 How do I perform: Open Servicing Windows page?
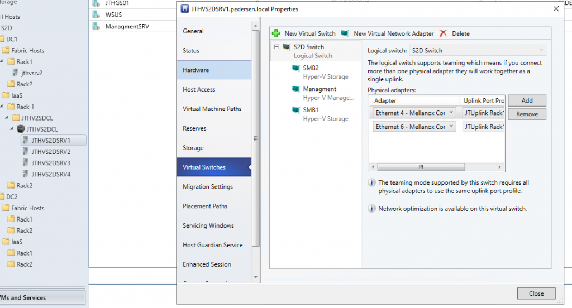(214, 225)
